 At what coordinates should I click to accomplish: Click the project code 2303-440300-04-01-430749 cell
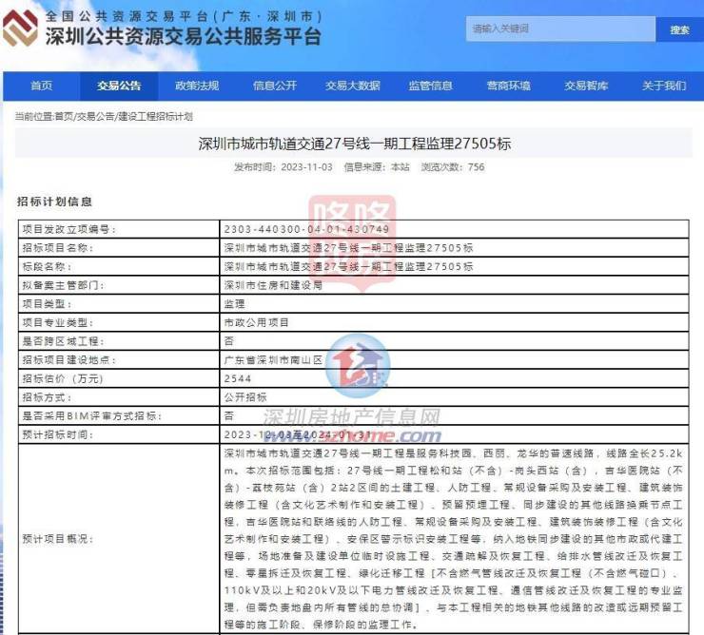306,229
